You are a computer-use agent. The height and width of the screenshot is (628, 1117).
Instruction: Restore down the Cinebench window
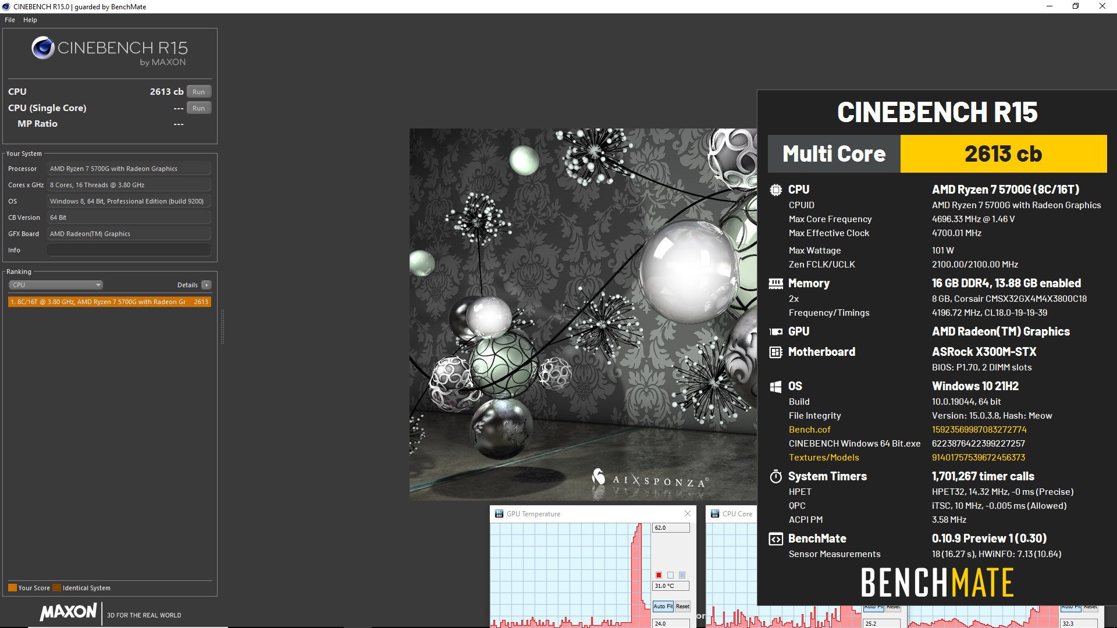tap(1076, 6)
